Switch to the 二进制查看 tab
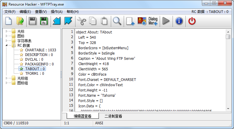234x129 pixels. [113, 116]
